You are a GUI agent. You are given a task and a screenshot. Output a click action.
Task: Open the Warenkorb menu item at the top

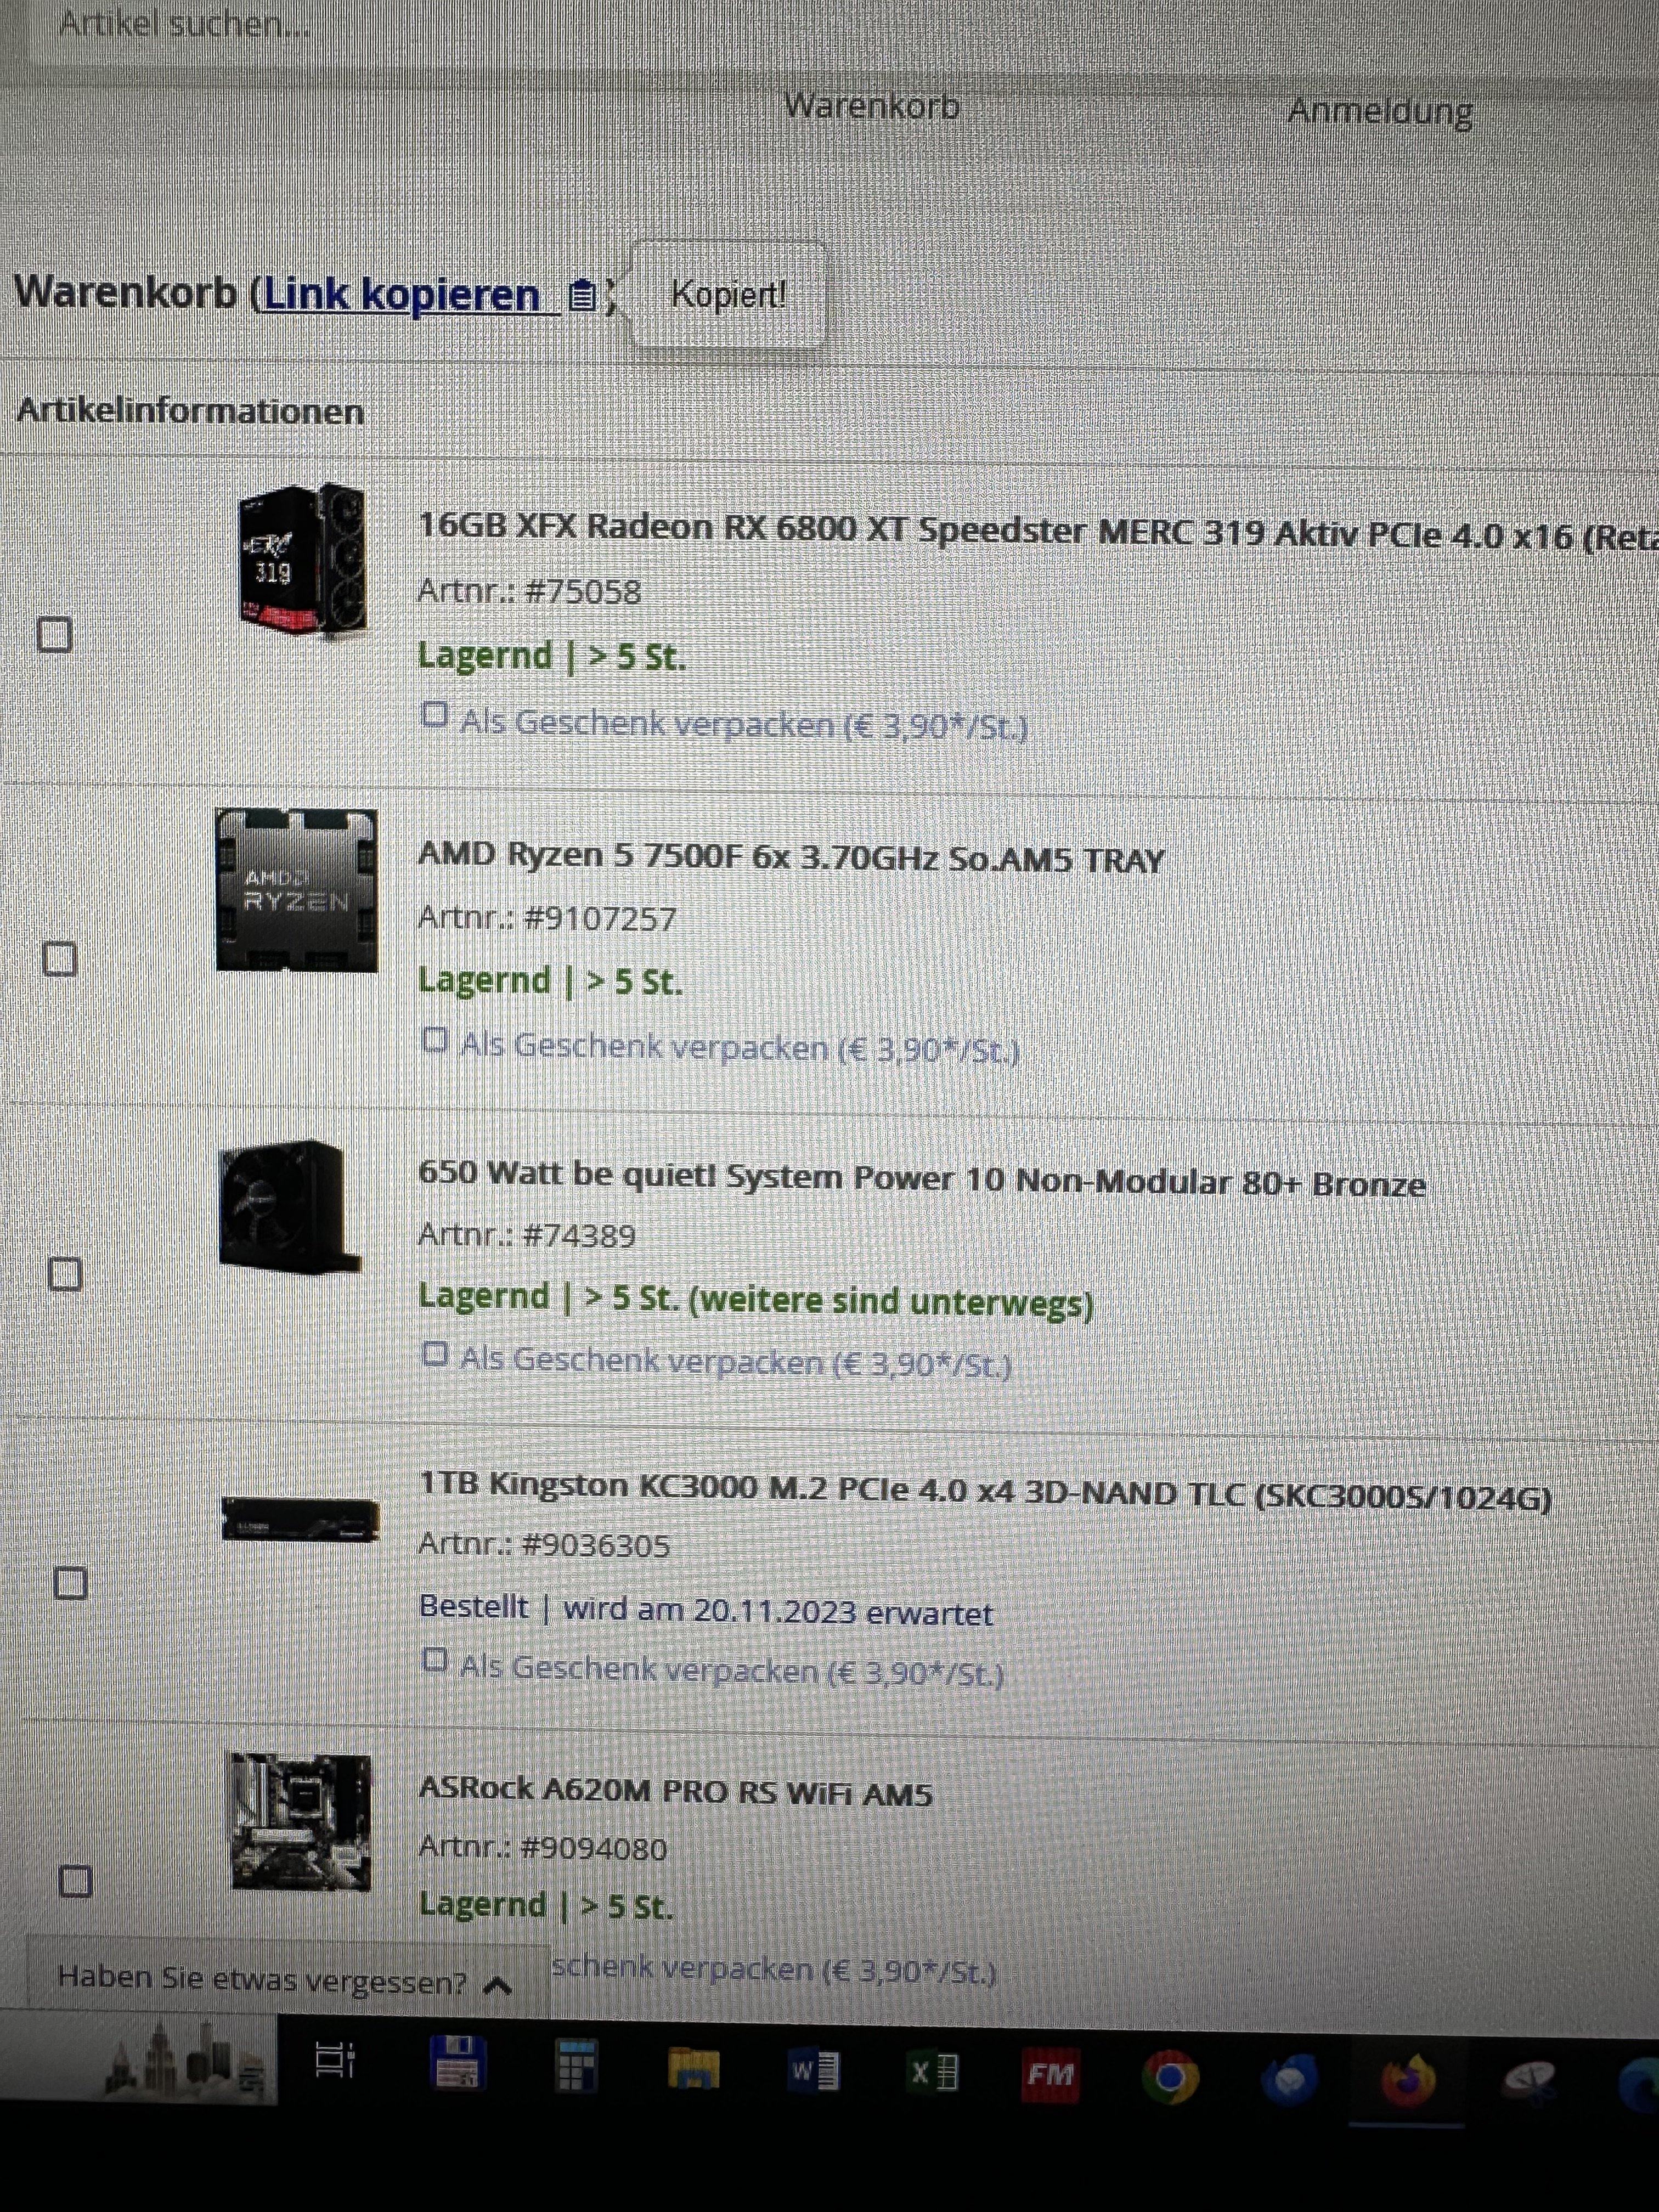click(871, 106)
